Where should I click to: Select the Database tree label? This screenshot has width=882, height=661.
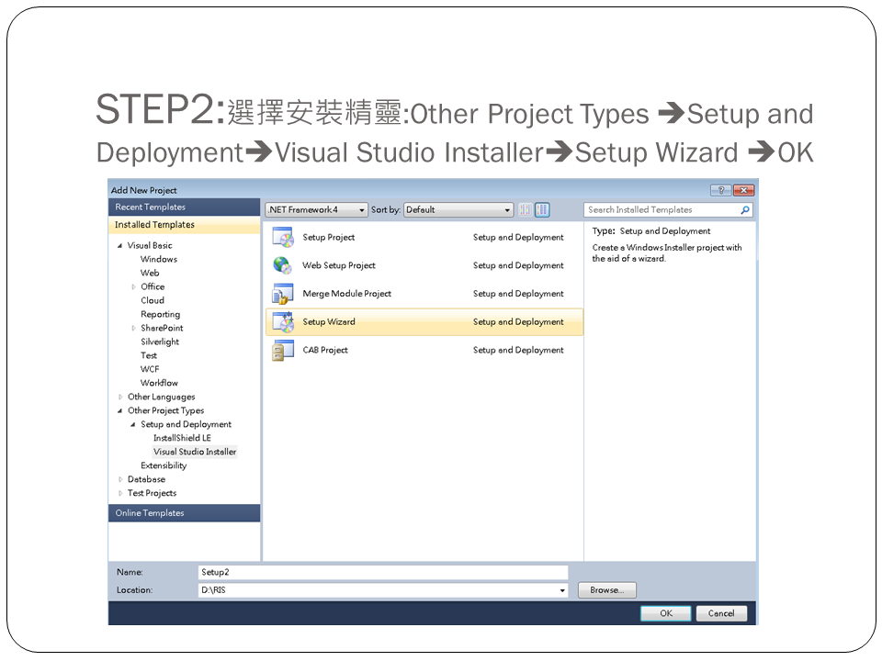146,479
